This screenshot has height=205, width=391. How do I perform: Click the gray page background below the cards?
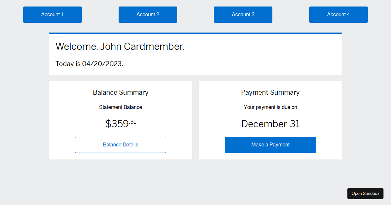[195, 182]
